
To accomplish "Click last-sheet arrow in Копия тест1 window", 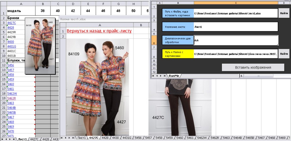I will 73,138.
